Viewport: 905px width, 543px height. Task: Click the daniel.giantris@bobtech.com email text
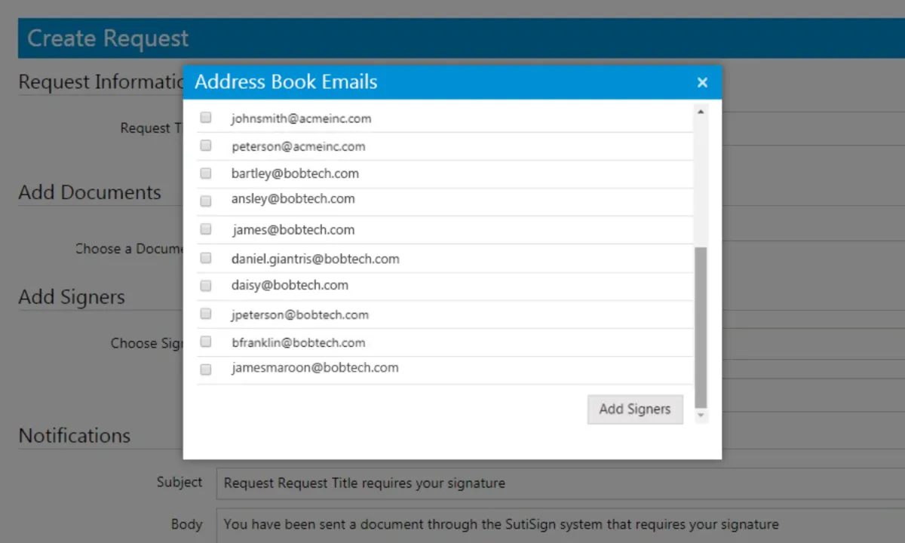[315, 259]
